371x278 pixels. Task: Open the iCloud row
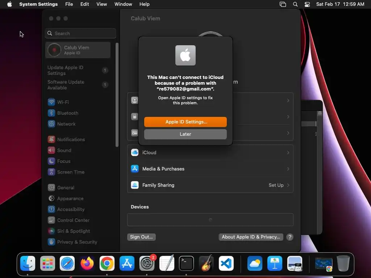pos(210,153)
